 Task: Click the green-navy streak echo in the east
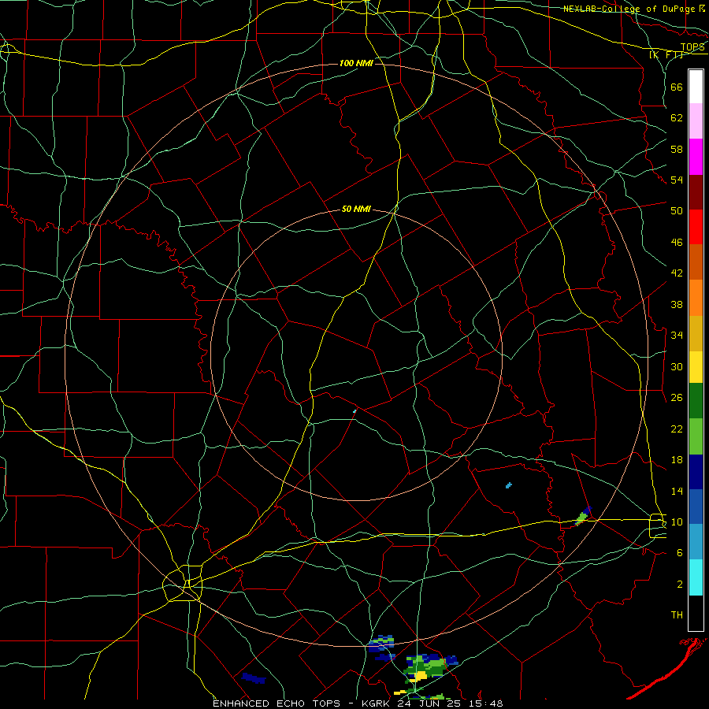click(x=583, y=516)
